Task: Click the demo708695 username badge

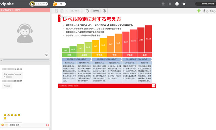Action: click(206, 4)
